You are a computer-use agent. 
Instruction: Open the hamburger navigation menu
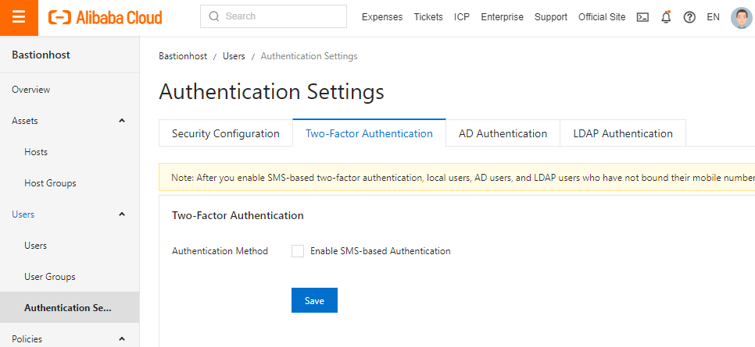pos(20,17)
